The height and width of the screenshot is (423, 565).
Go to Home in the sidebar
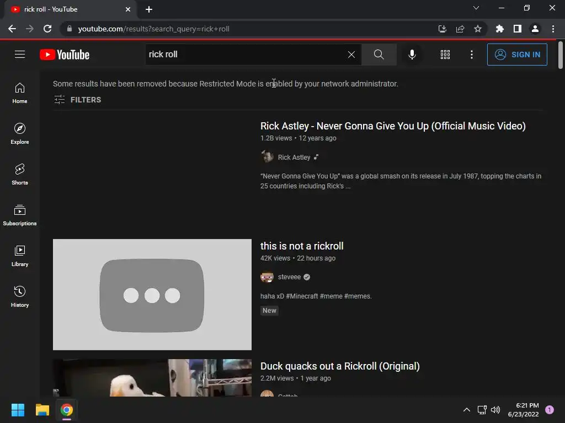pyautogui.click(x=20, y=93)
